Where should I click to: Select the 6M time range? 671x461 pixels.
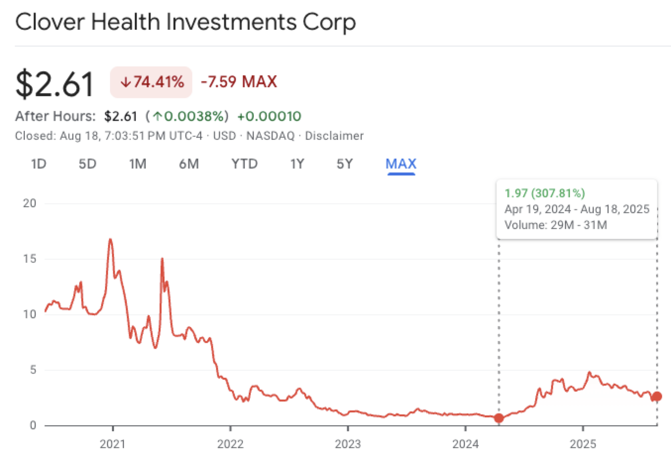coord(189,164)
